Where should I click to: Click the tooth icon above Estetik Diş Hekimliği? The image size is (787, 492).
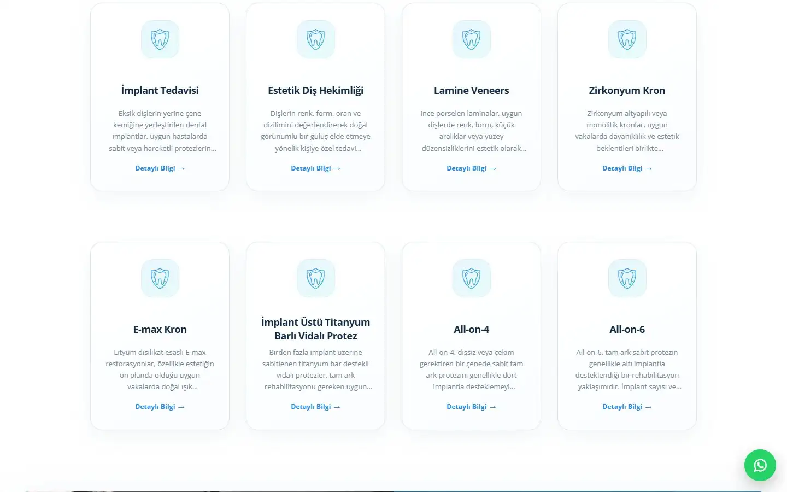pos(316,39)
